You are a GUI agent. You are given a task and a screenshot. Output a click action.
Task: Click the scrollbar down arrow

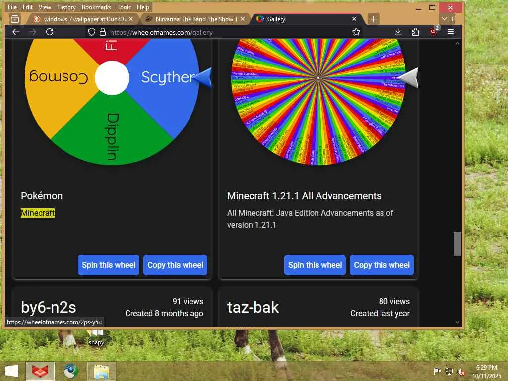click(457, 322)
